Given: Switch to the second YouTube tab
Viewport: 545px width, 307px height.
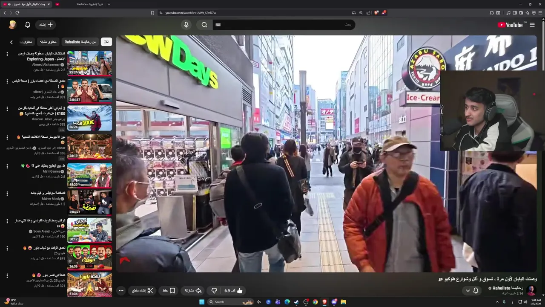Looking at the screenshot, I should click(79, 4).
